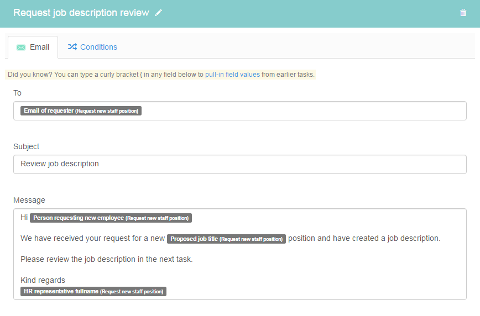Select the 'Person requesting new employee' token
This screenshot has width=480, height=316.
pos(111,218)
